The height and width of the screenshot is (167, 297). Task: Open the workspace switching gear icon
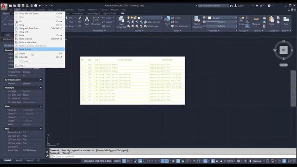(239, 161)
